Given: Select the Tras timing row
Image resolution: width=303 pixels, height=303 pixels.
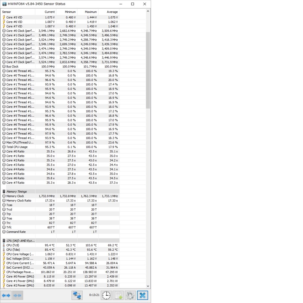Looking at the screenshot, I should 60,218.
